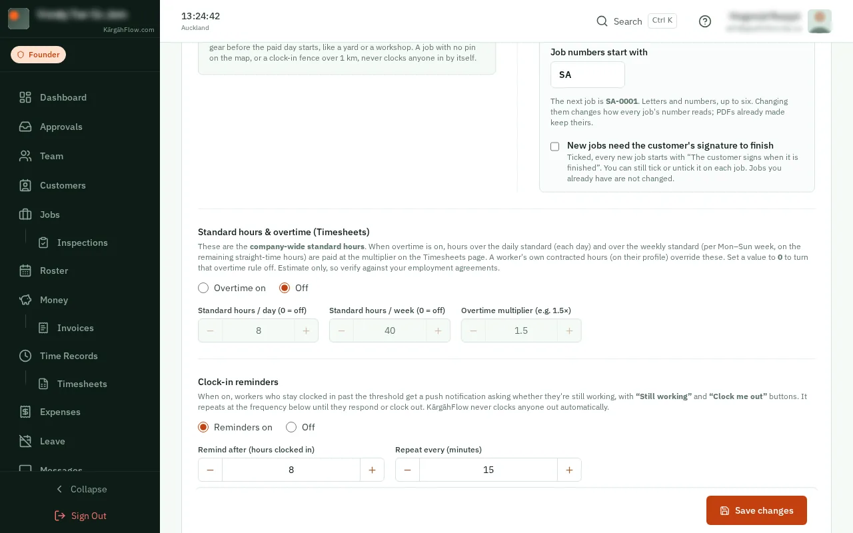Click the Timesheets sheet icon
The width and height of the screenshot is (853, 533).
(43, 384)
